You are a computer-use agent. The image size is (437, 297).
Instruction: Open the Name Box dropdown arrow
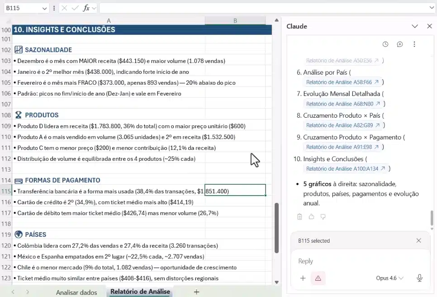point(44,8)
